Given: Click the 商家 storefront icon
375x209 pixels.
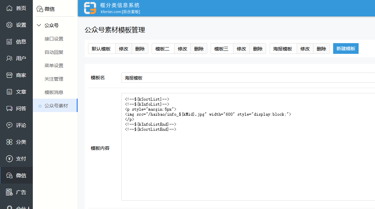Looking at the screenshot, I should [9, 75].
